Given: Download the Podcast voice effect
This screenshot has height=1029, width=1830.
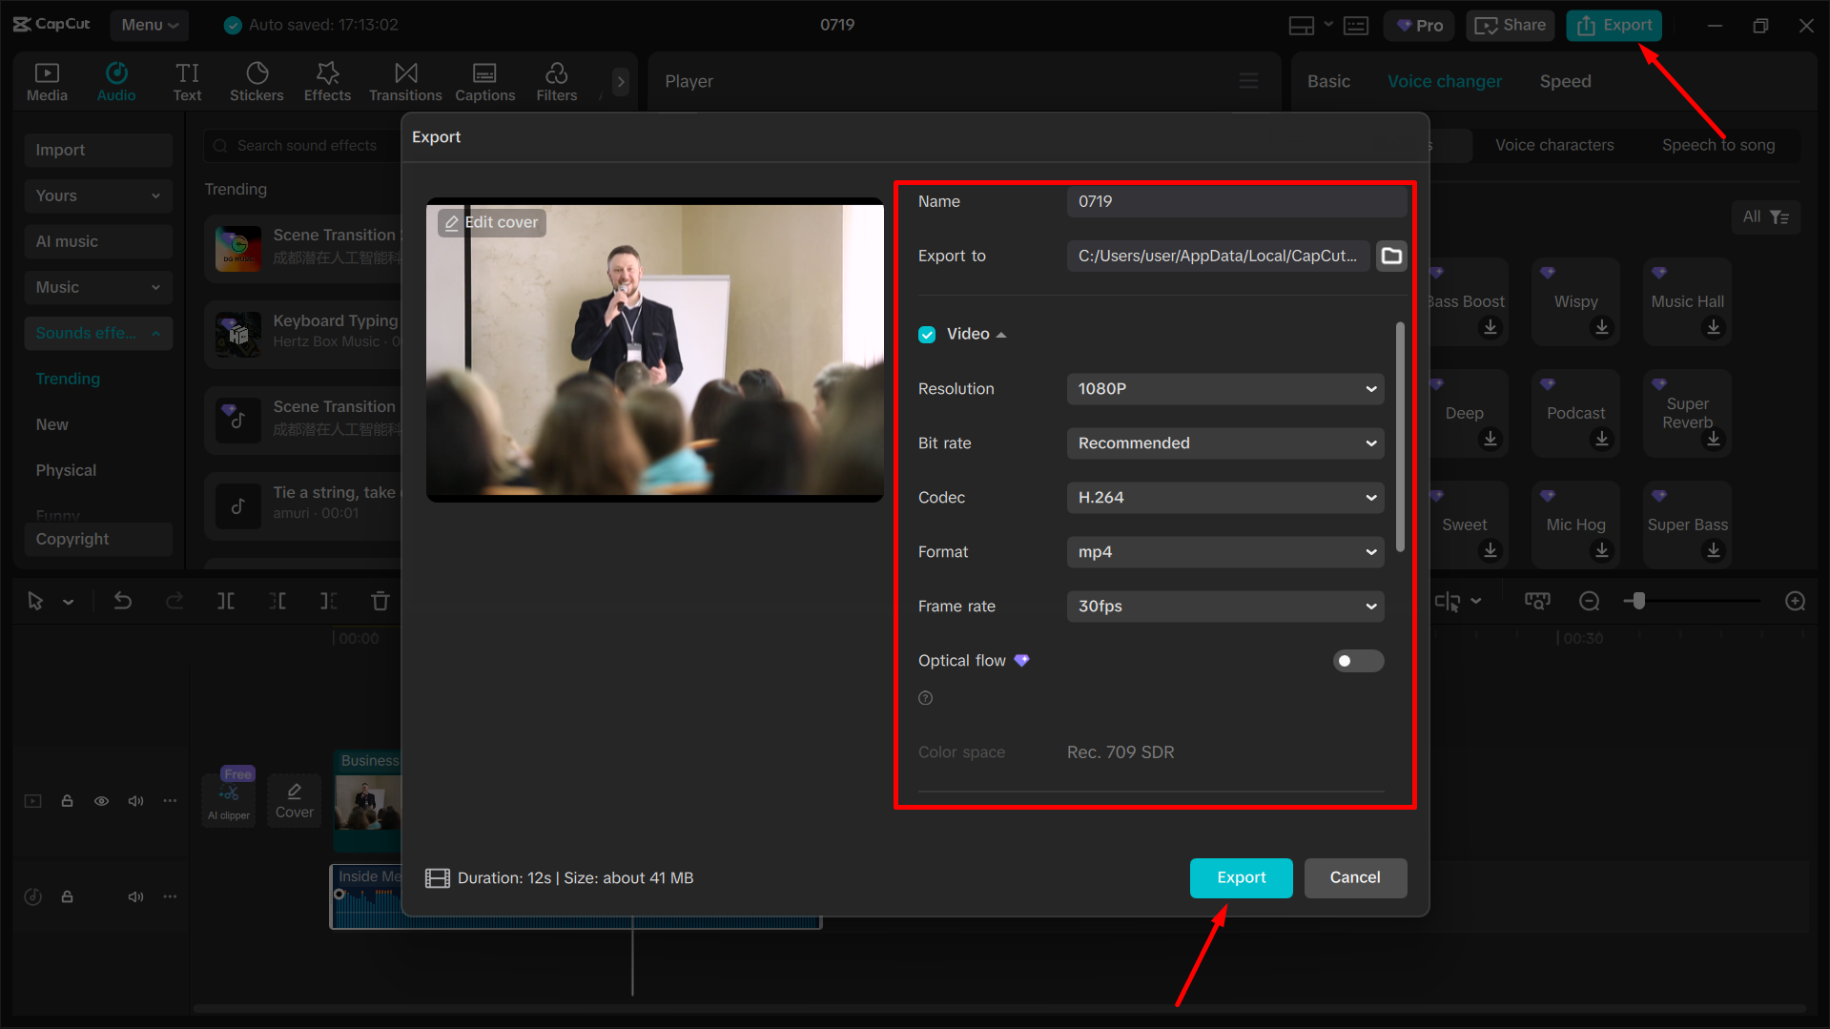Looking at the screenshot, I should [x=1601, y=440].
